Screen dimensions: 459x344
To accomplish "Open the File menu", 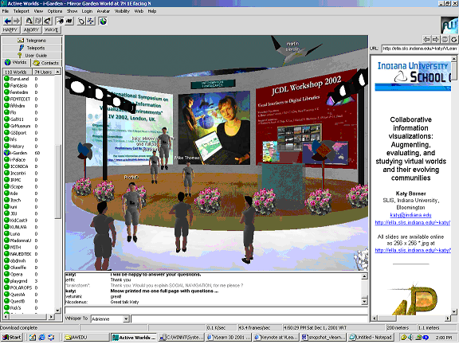I will [6, 11].
